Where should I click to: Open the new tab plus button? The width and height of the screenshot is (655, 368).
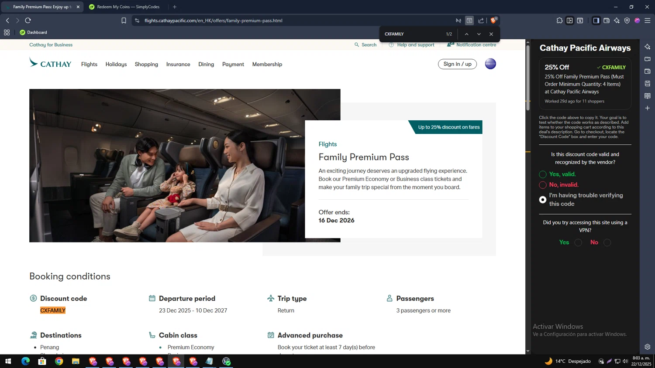[175, 7]
